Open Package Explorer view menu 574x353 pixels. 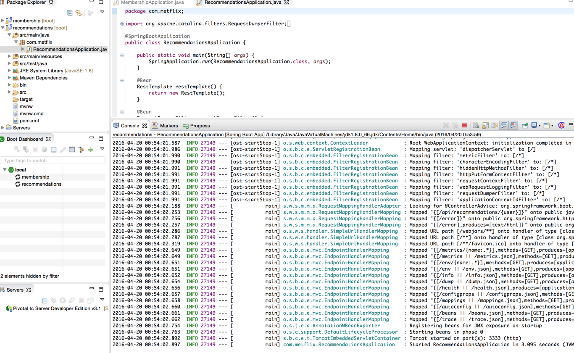pos(102,12)
